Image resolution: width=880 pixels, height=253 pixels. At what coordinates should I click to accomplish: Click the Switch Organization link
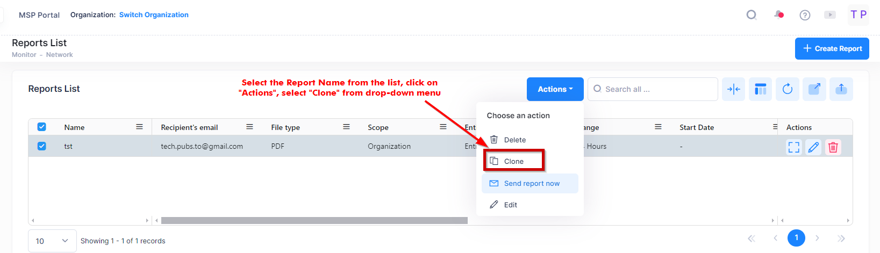pos(154,15)
